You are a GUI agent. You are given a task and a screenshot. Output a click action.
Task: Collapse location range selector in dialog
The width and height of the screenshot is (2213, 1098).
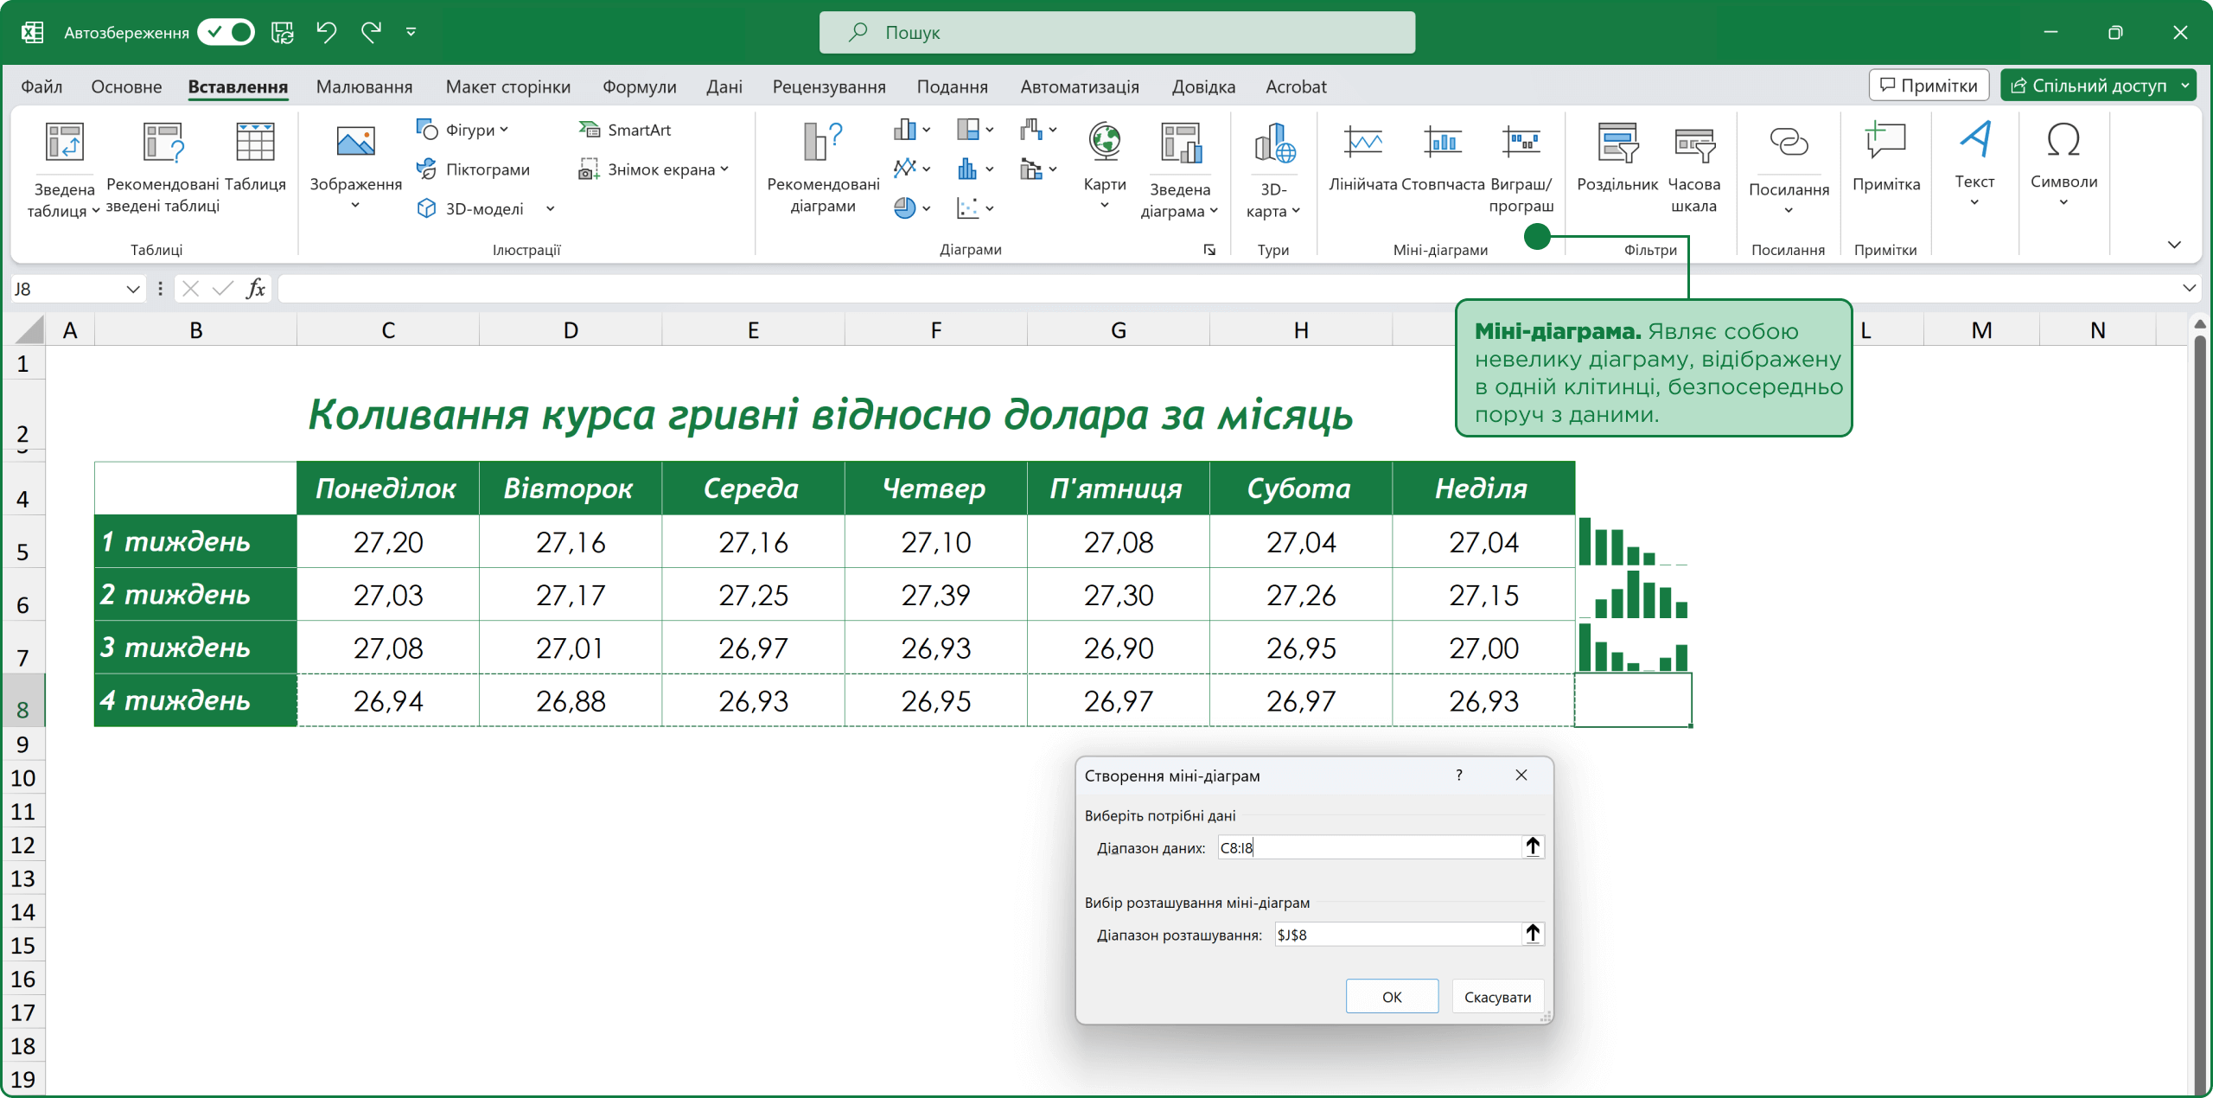(1532, 934)
